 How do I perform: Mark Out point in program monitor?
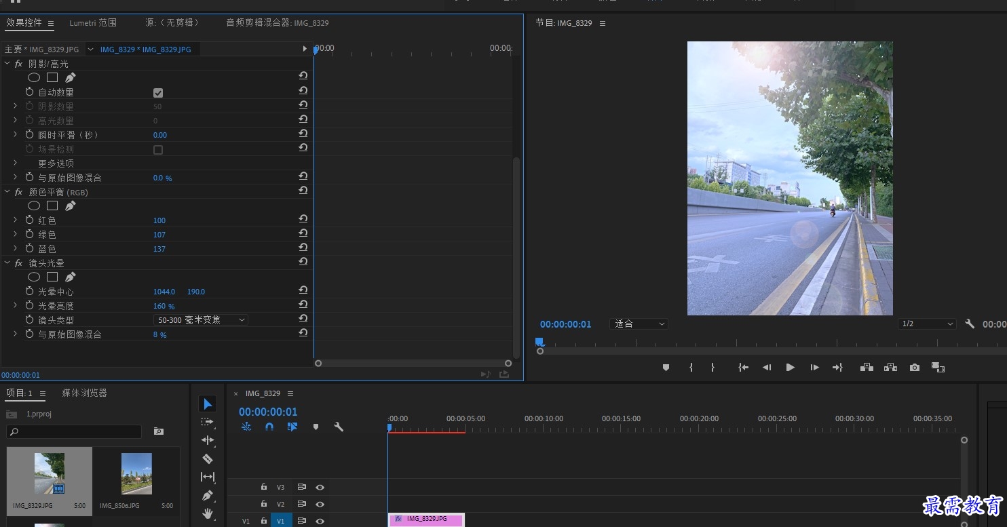point(712,368)
